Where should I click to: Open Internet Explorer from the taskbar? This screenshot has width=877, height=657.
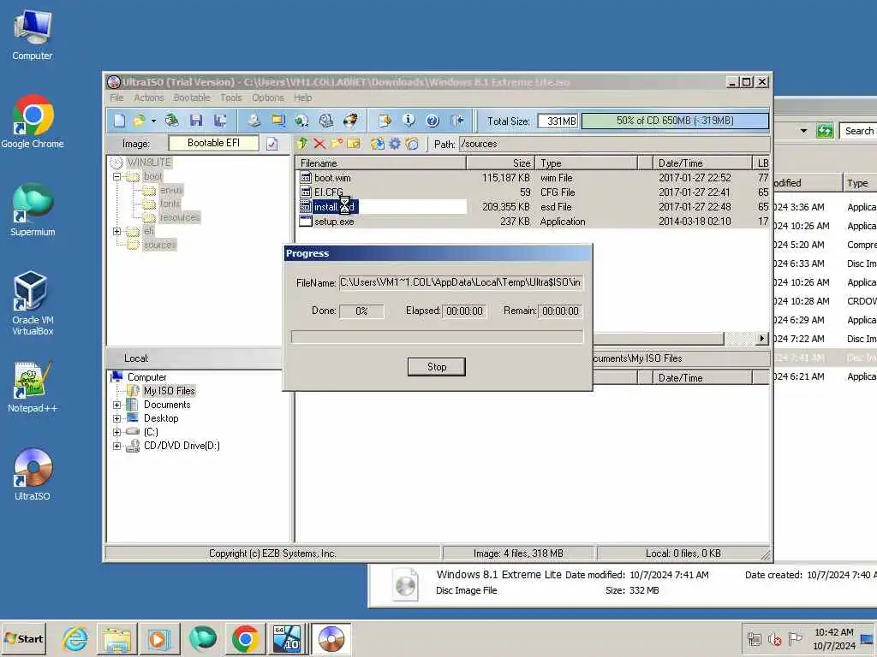click(x=75, y=638)
